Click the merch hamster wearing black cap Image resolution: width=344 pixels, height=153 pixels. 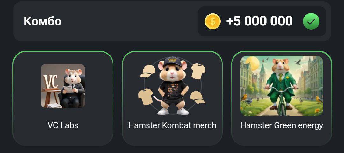coord(173,86)
